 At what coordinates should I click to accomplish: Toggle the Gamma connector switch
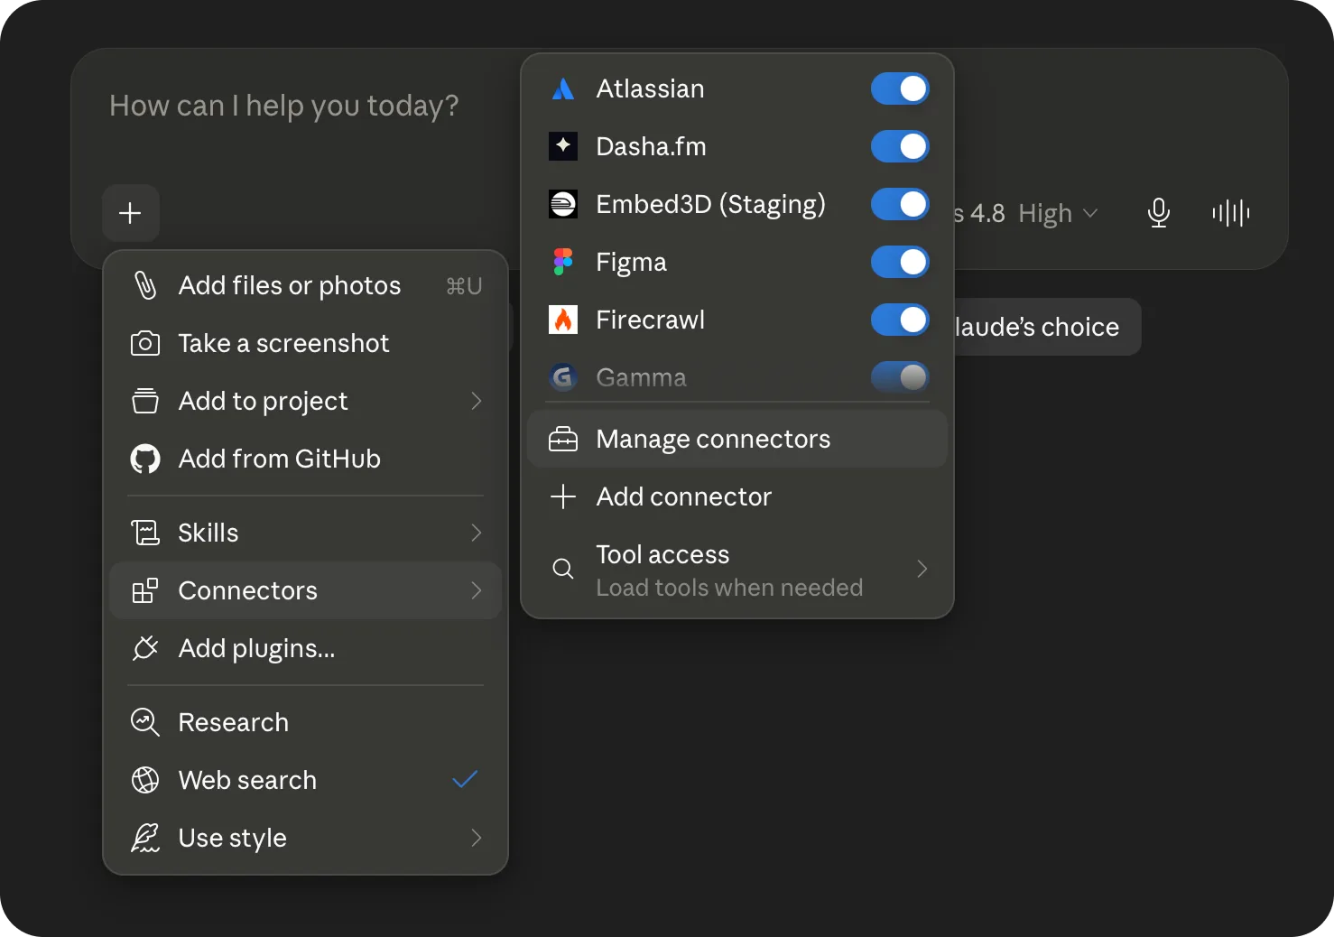900,377
